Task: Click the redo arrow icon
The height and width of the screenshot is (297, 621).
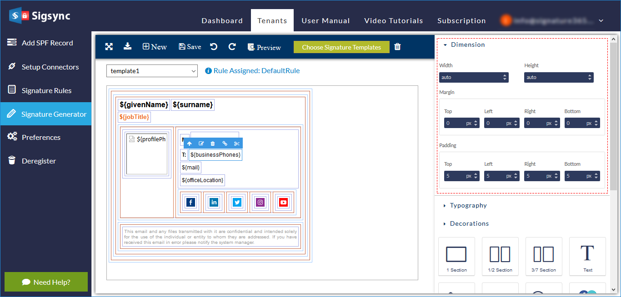Action: pyautogui.click(x=232, y=46)
